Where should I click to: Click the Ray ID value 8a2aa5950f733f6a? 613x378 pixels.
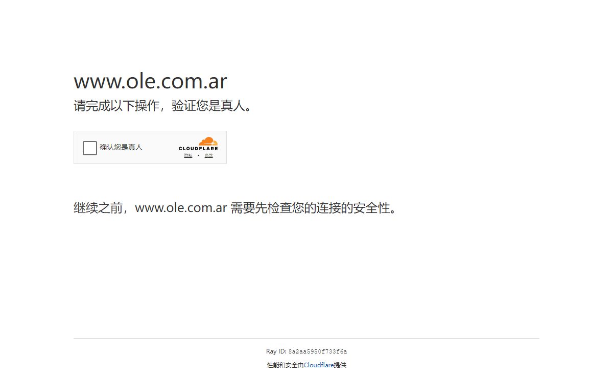tap(318, 352)
